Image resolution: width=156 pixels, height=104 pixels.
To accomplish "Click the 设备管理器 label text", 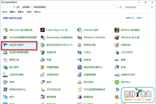I will [90, 75].
